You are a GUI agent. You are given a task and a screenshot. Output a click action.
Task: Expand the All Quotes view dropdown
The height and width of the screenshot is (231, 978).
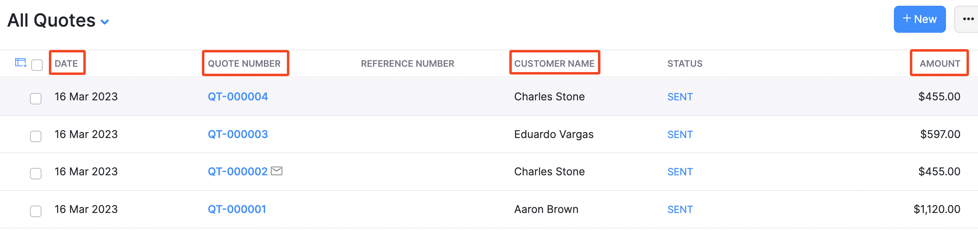[105, 22]
